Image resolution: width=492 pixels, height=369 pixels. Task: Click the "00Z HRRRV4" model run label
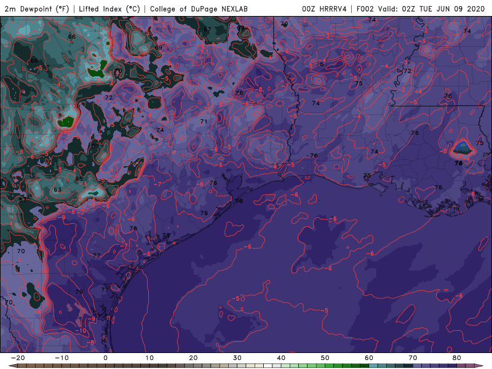(324, 9)
